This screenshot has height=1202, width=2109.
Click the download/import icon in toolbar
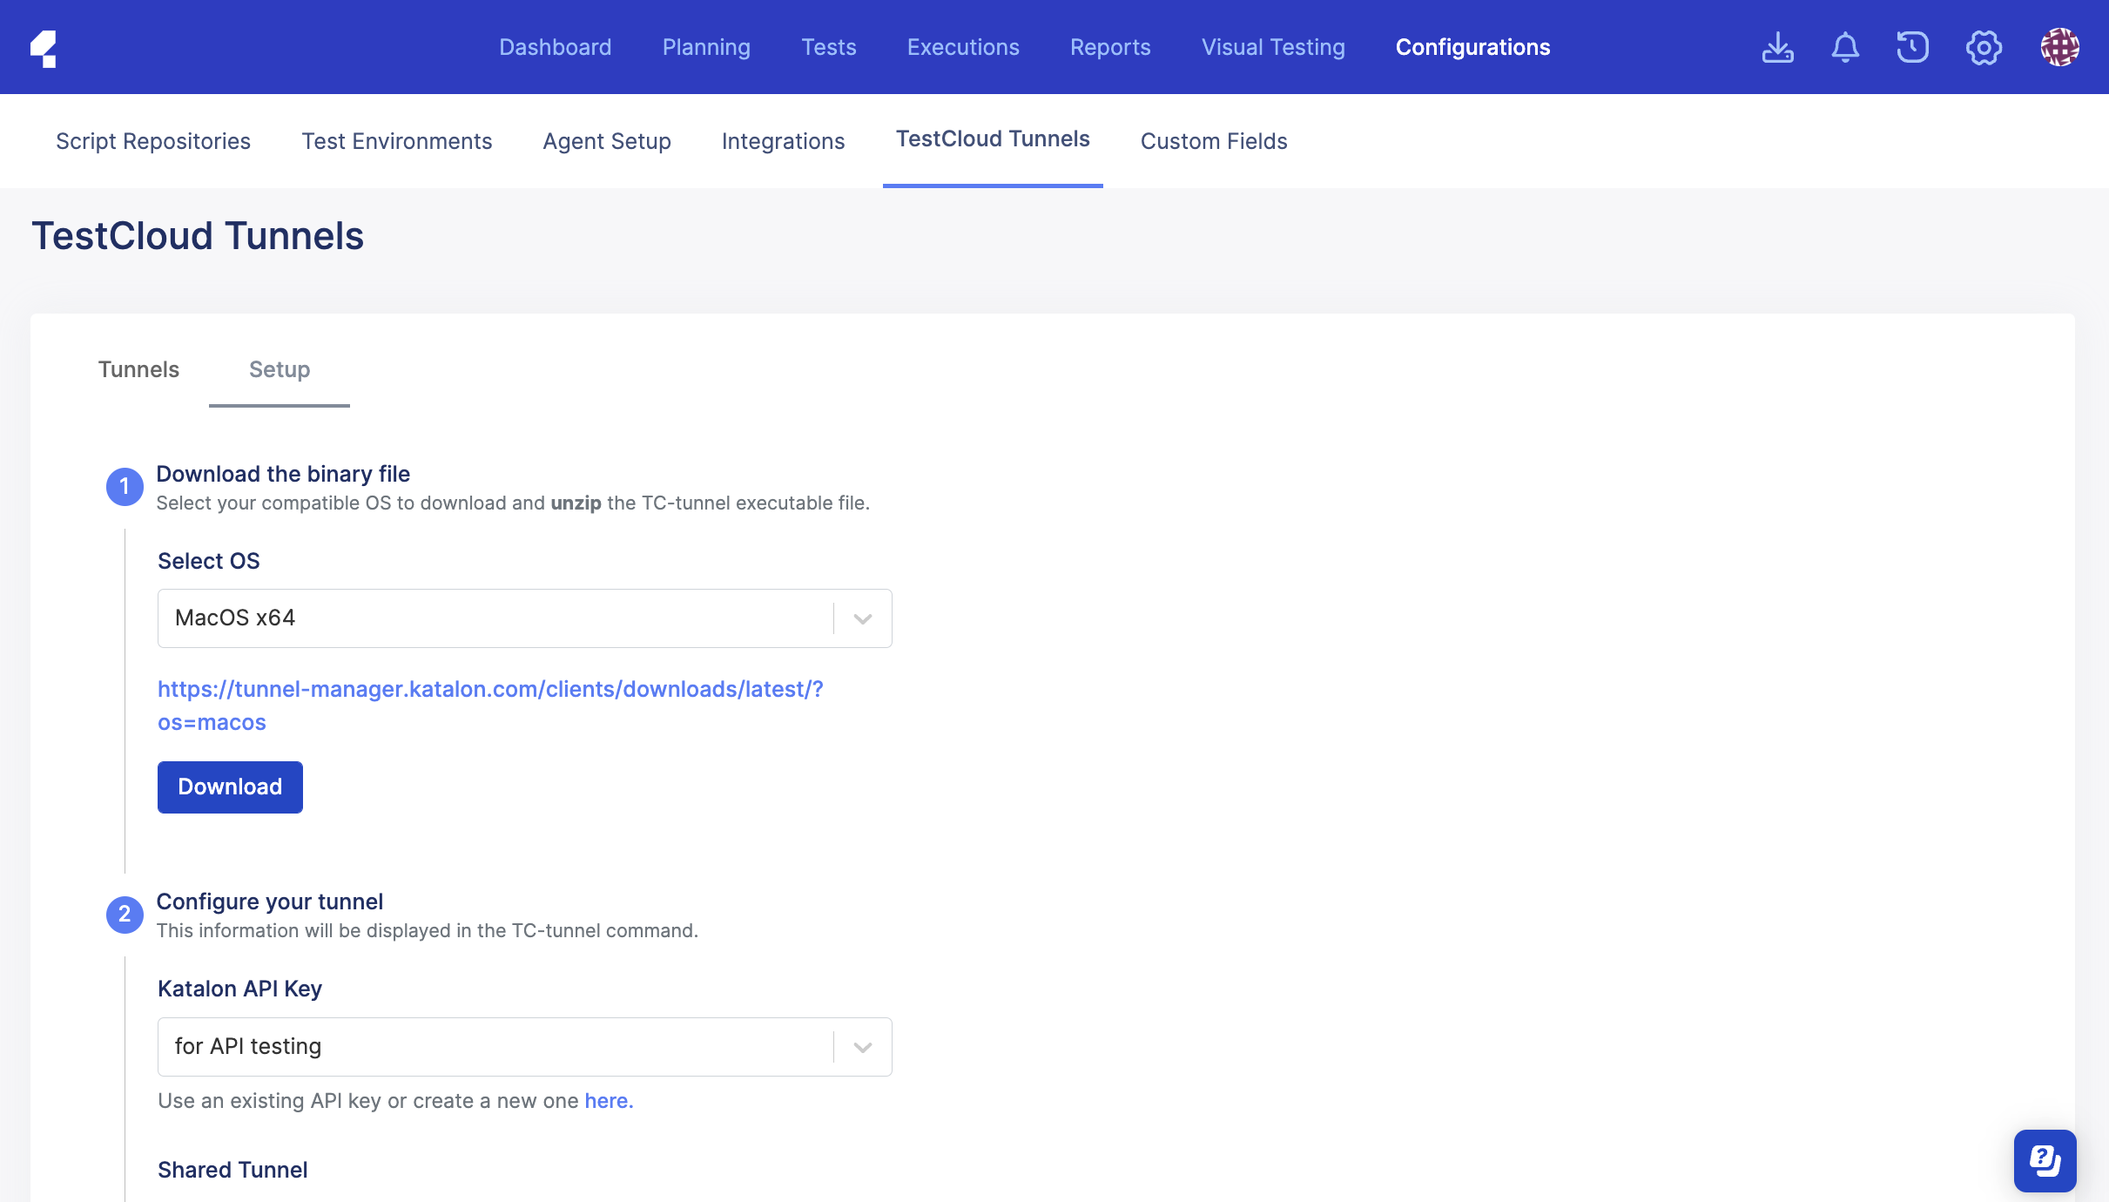[1779, 46]
